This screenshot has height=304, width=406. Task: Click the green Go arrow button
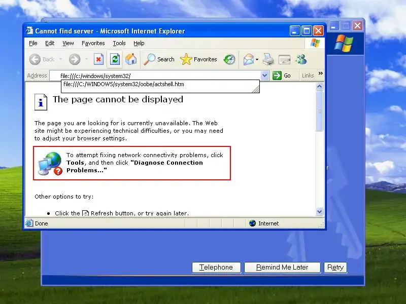[x=277, y=75]
